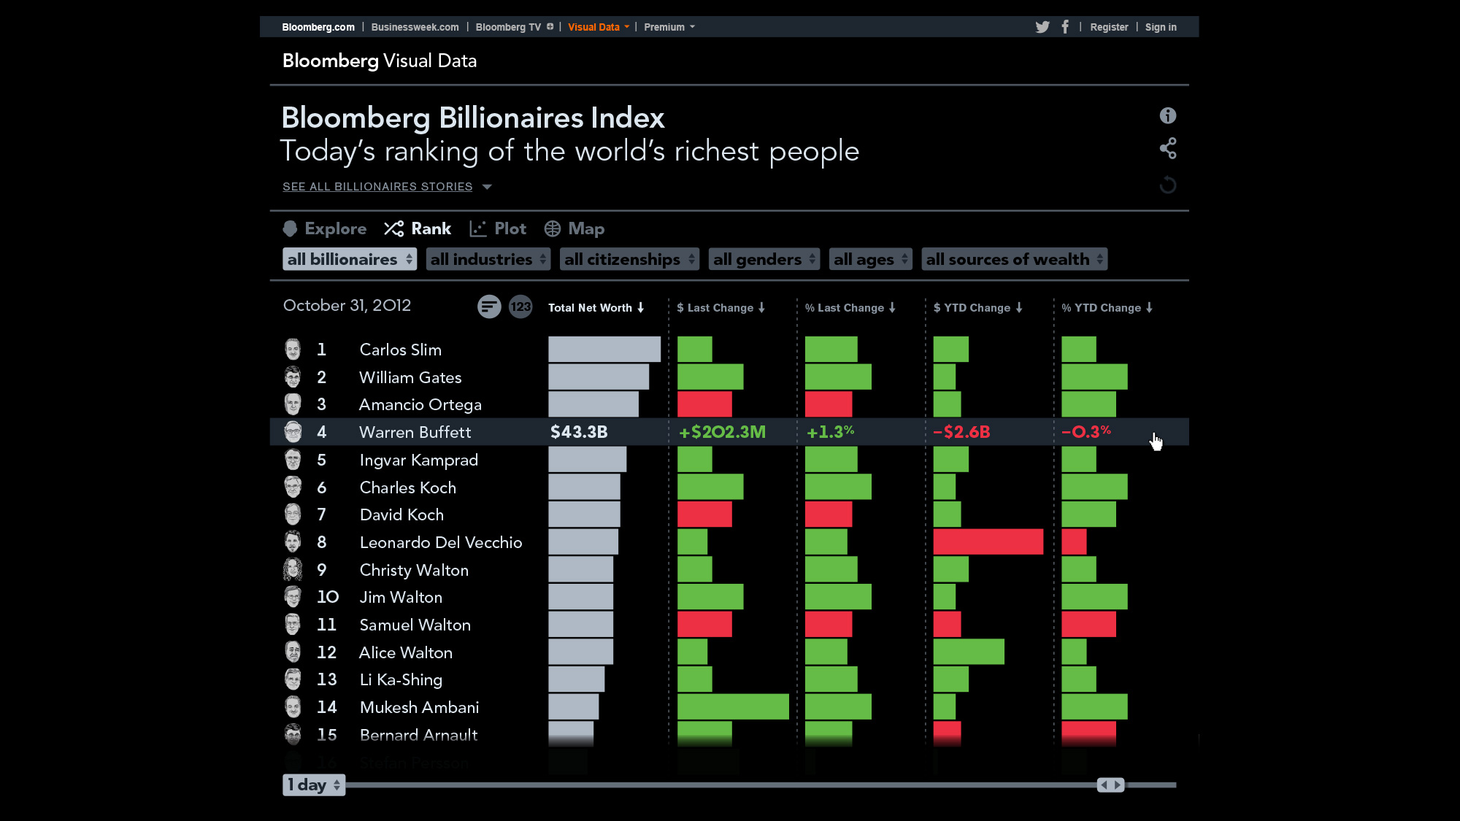Open the Facebook icon in top bar
Viewport: 1460px width, 821px height.
coord(1065,27)
